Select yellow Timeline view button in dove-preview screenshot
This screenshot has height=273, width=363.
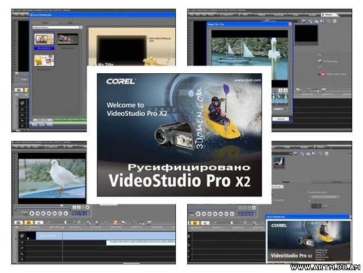tap(29, 222)
